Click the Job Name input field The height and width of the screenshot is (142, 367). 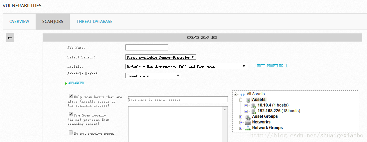click(x=147, y=47)
